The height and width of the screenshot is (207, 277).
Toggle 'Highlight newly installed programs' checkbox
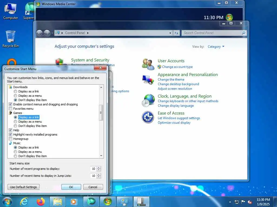[x=11, y=134]
